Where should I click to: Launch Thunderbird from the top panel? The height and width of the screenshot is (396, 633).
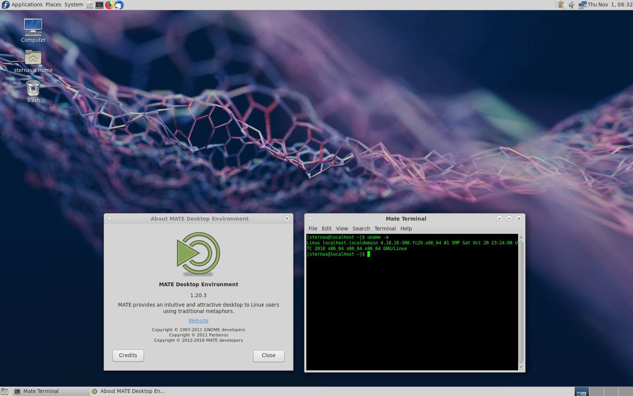click(x=119, y=5)
